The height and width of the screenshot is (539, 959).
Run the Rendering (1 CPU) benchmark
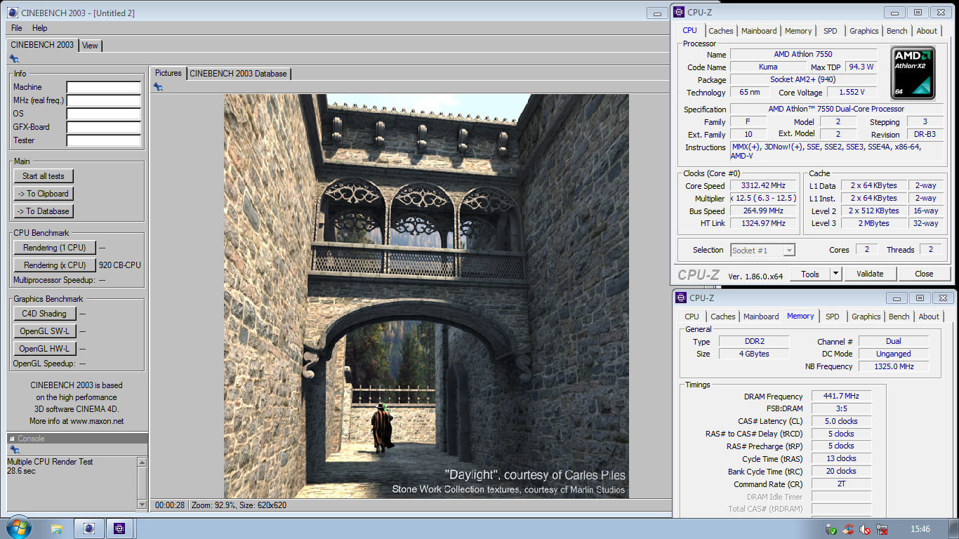55,248
